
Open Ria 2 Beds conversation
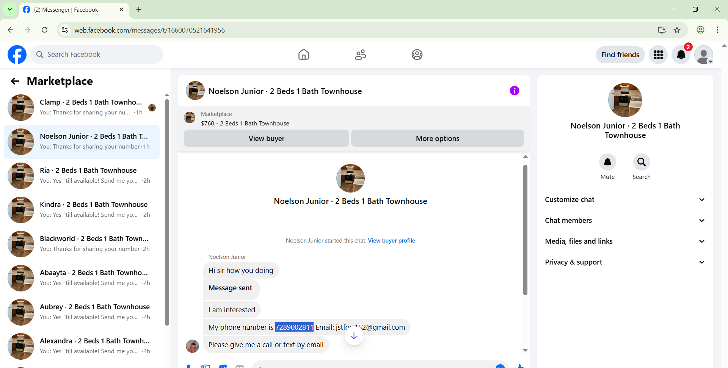pos(82,176)
